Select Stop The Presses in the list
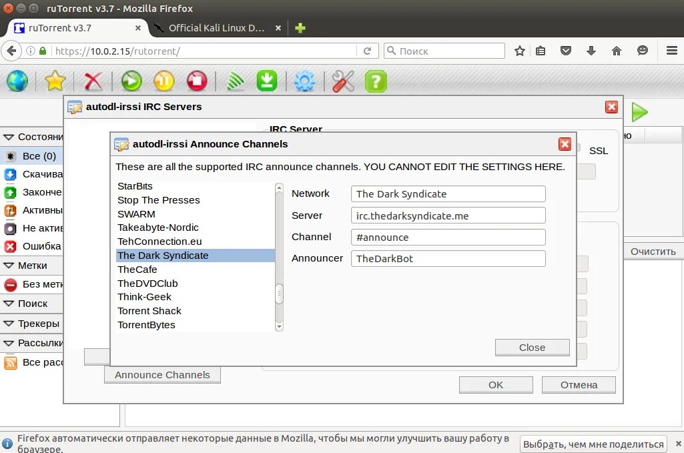Viewport: 684px width, 453px height. click(196, 200)
